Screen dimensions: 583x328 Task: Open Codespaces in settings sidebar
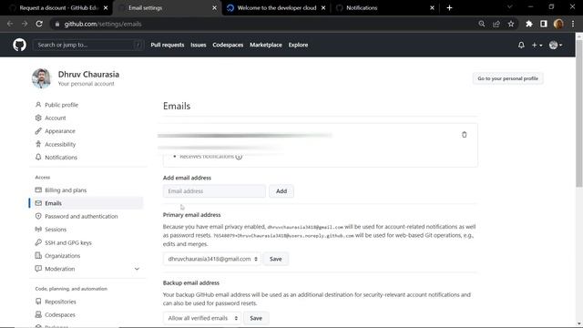click(x=60, y=314)
